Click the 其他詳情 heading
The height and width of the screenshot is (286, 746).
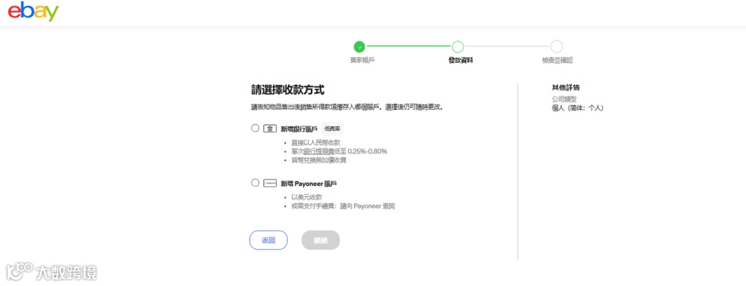tap(566, 88)
